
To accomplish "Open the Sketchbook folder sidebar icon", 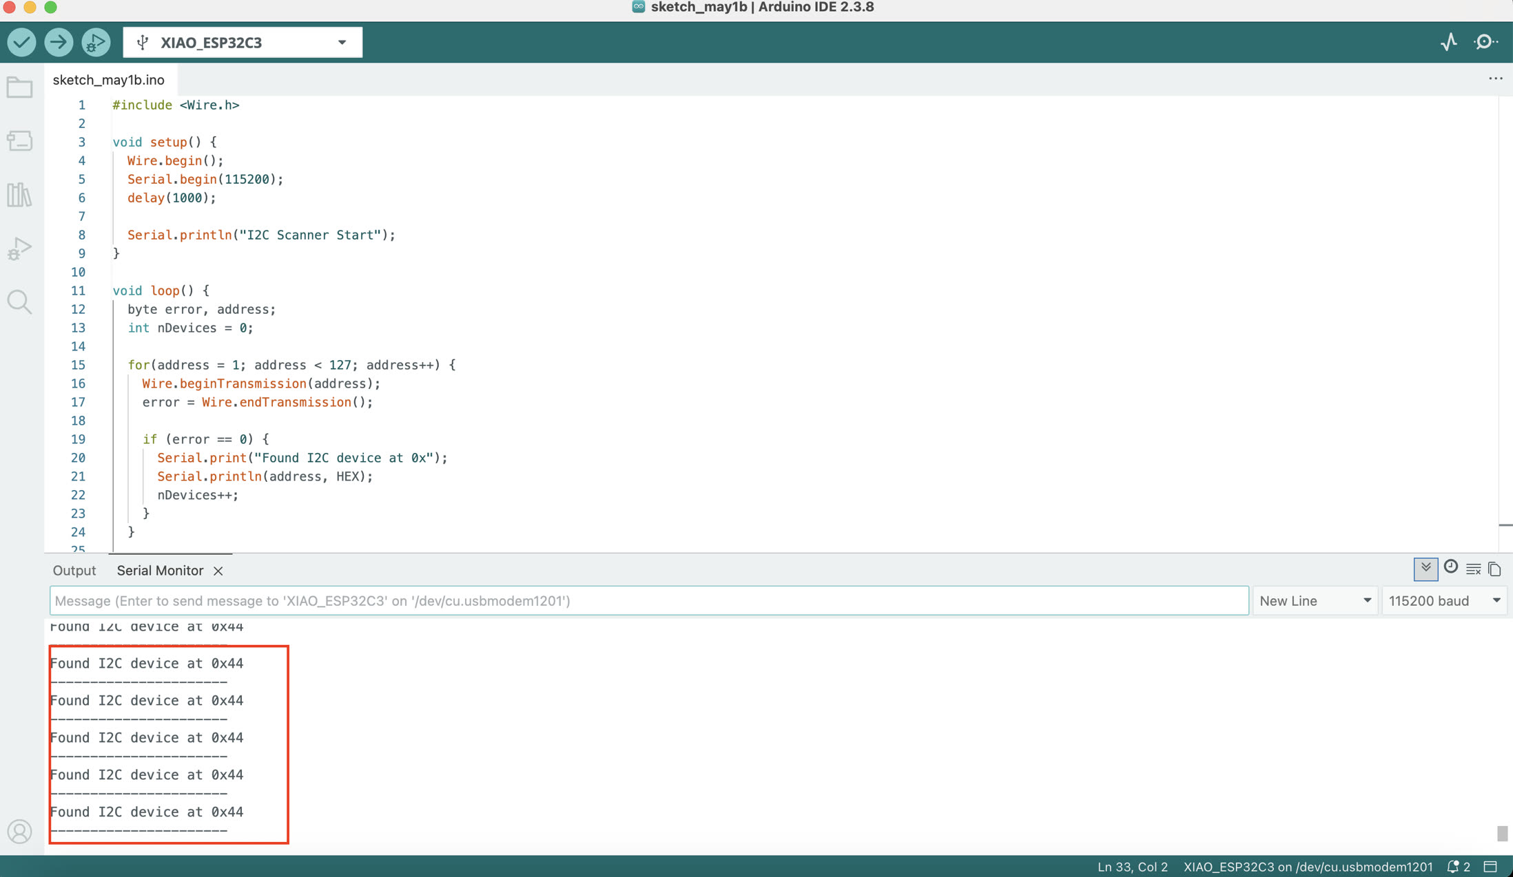I will (19, 87).
